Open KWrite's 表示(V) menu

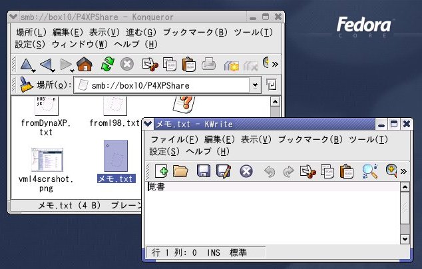[256, 139]
